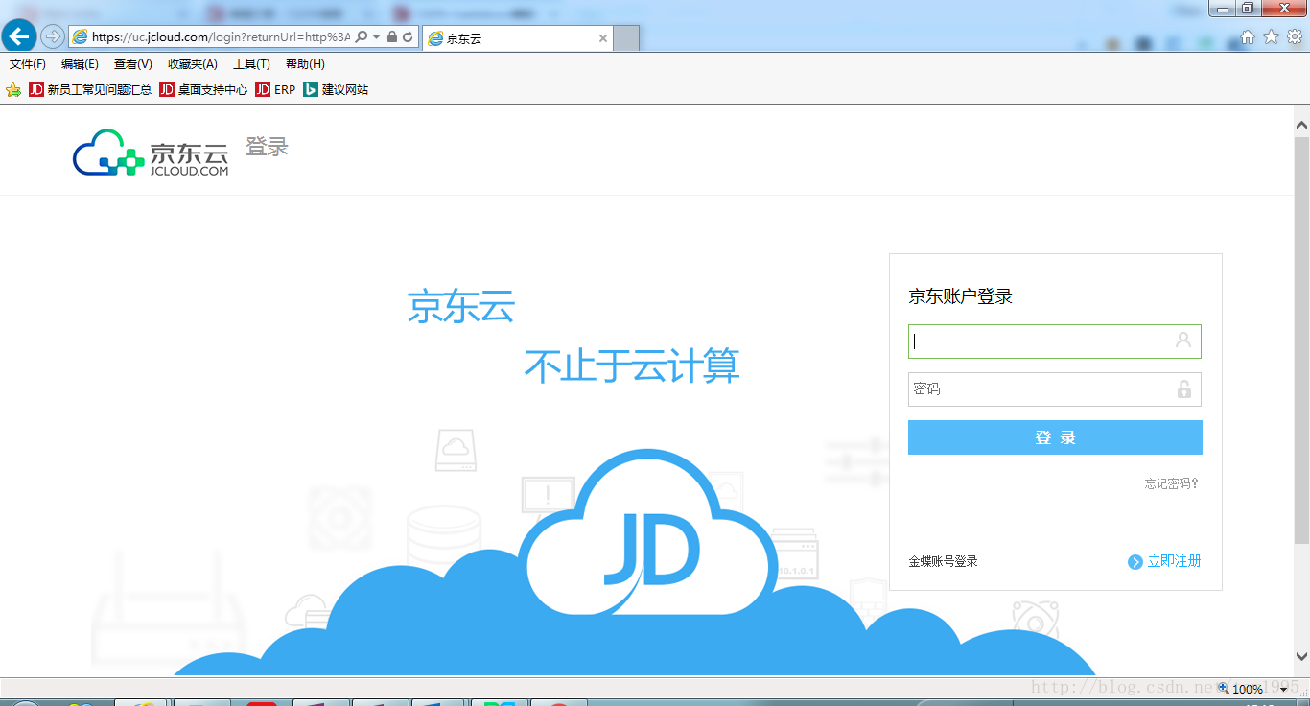Screen dimensions: 1310x706
Task: Open the 桌面支持中心 bookmark
Action: [203, 90]
